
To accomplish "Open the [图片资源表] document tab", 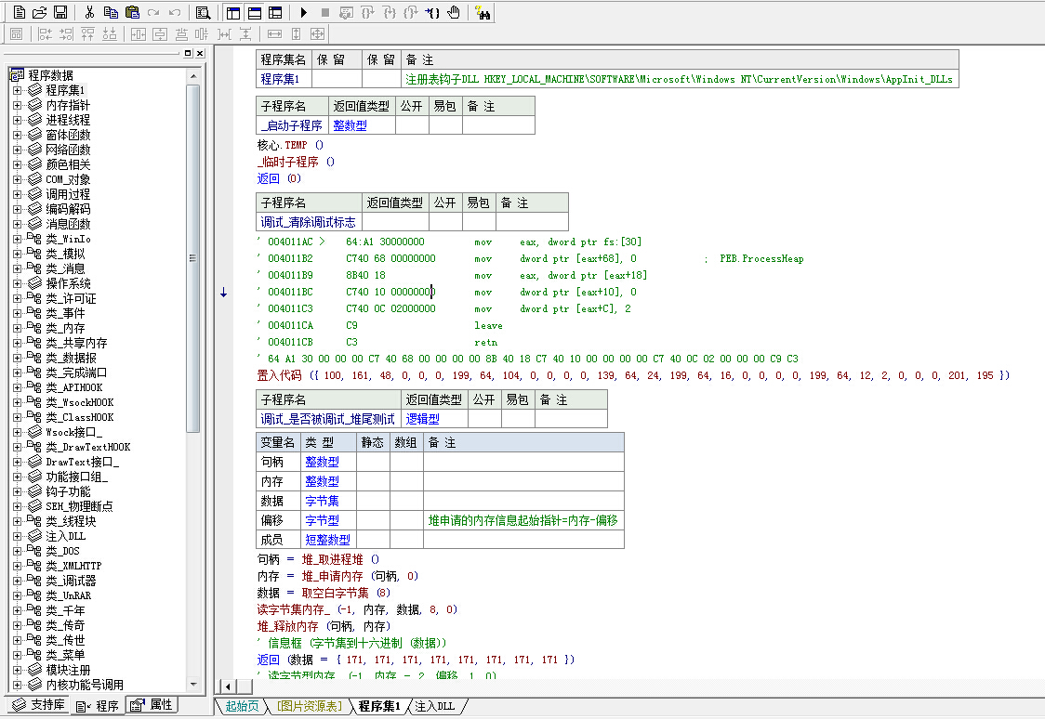I will 309,706.
